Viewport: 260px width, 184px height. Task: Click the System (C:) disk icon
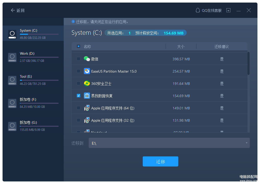point(12,34)
